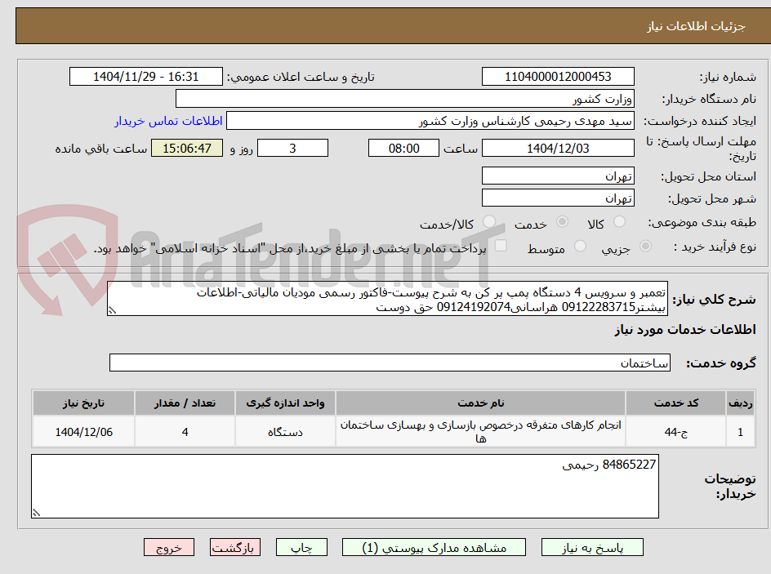Select the کالا radio button
Screen dimensions: 771x574
(620, 222)
